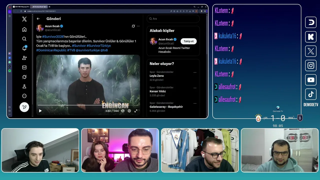Viewport: 320px width, 180px height.
Task: Open the More circle menu in sidebar
Action: tap(24, 96)
